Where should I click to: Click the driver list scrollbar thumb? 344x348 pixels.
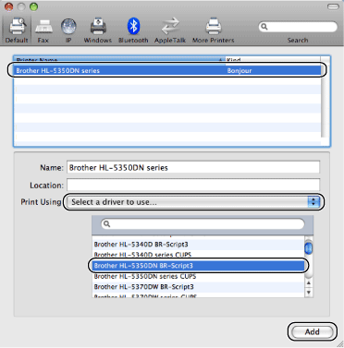[x=309, y=248]
